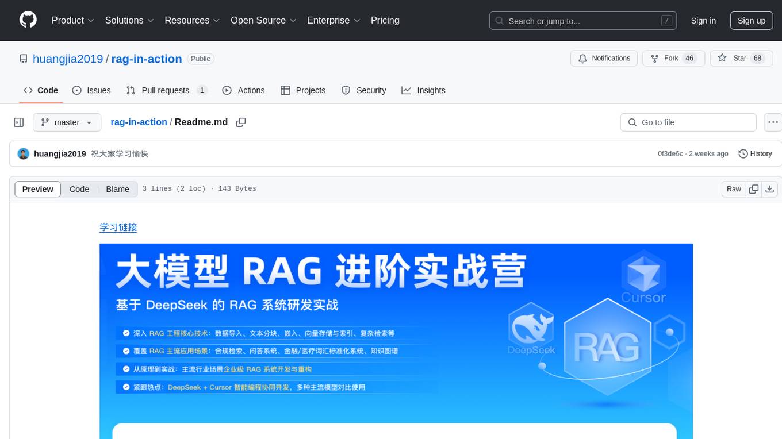Expand the Enterprise menu
The image size is (782, 439).
pos(333,20)
